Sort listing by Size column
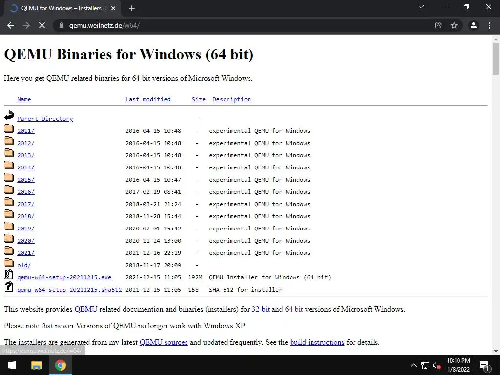Screen dimensions: 500x375 tap(198, 99)
